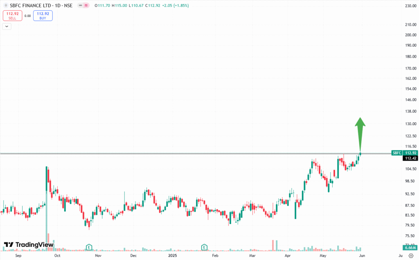Click the +2.05 (+1.85%) change value
The image size is (419, 260).
[x=176, y=5]
